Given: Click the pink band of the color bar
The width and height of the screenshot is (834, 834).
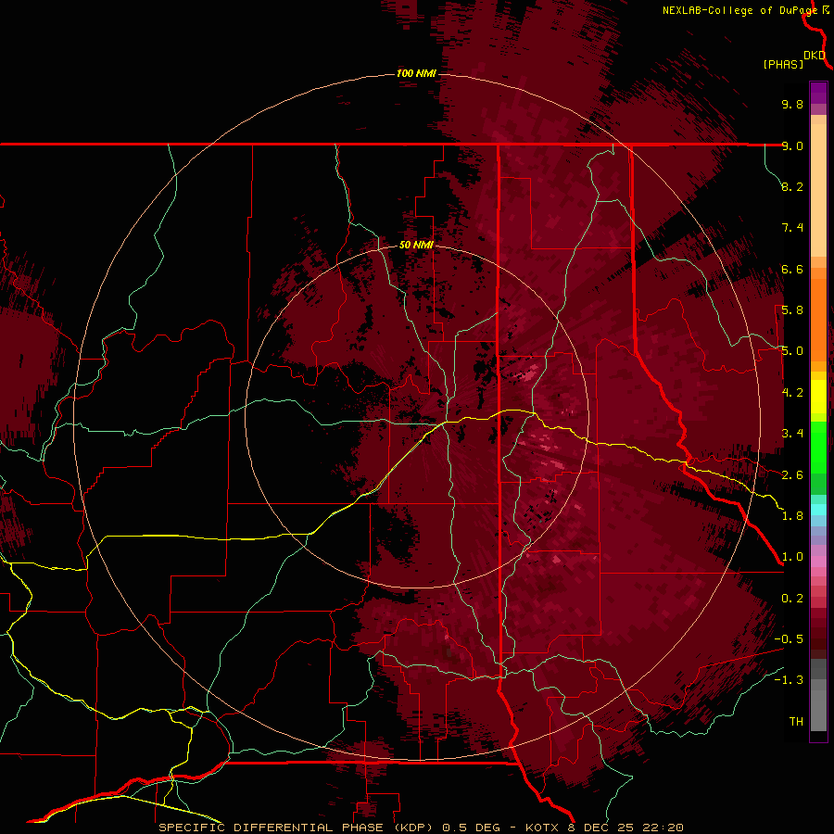Looking at the screenshot, I should [818, 562].
